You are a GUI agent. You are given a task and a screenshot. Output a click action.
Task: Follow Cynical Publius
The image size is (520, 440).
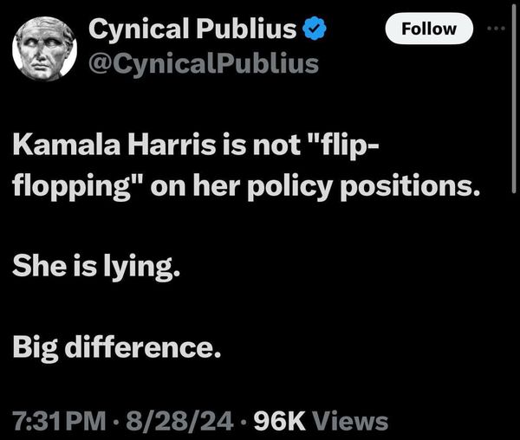coord(429,29)
